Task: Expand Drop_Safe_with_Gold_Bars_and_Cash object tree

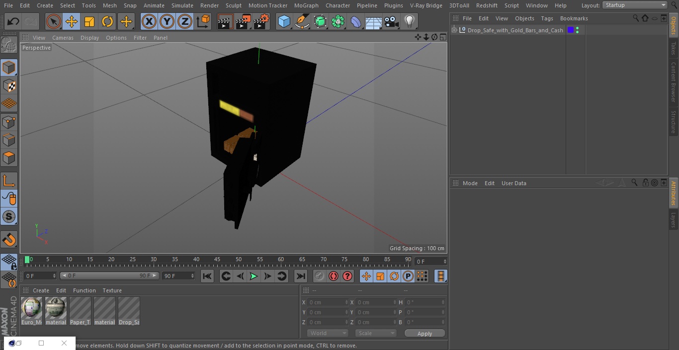Action: pyautogui.click(x=454, y=30)
